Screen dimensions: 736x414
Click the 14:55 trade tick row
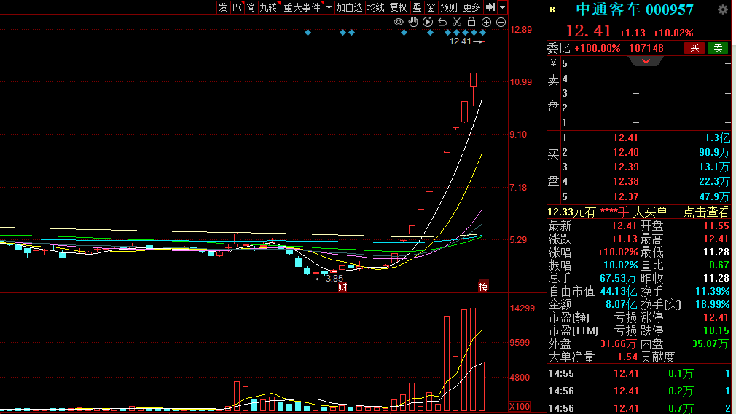click(x=639, y=374)
